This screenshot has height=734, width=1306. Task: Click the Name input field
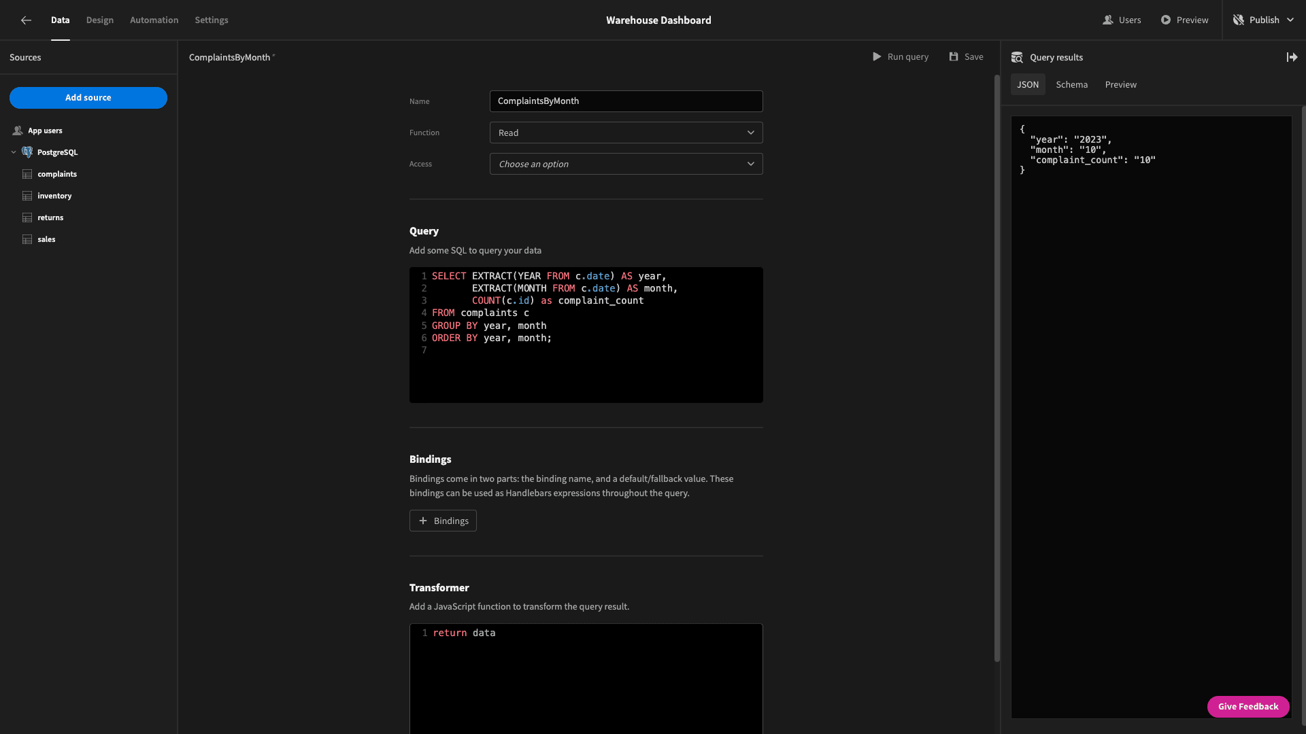click(x=626, y=101)
